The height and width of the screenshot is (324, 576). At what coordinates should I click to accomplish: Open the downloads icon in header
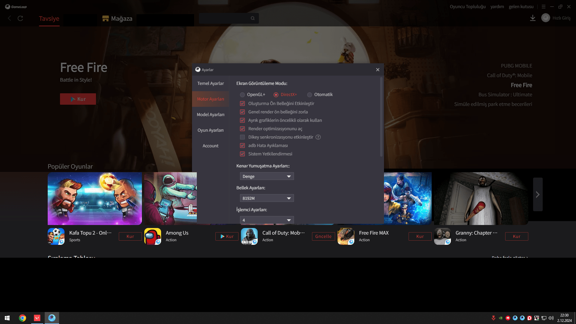click(533, 18)
